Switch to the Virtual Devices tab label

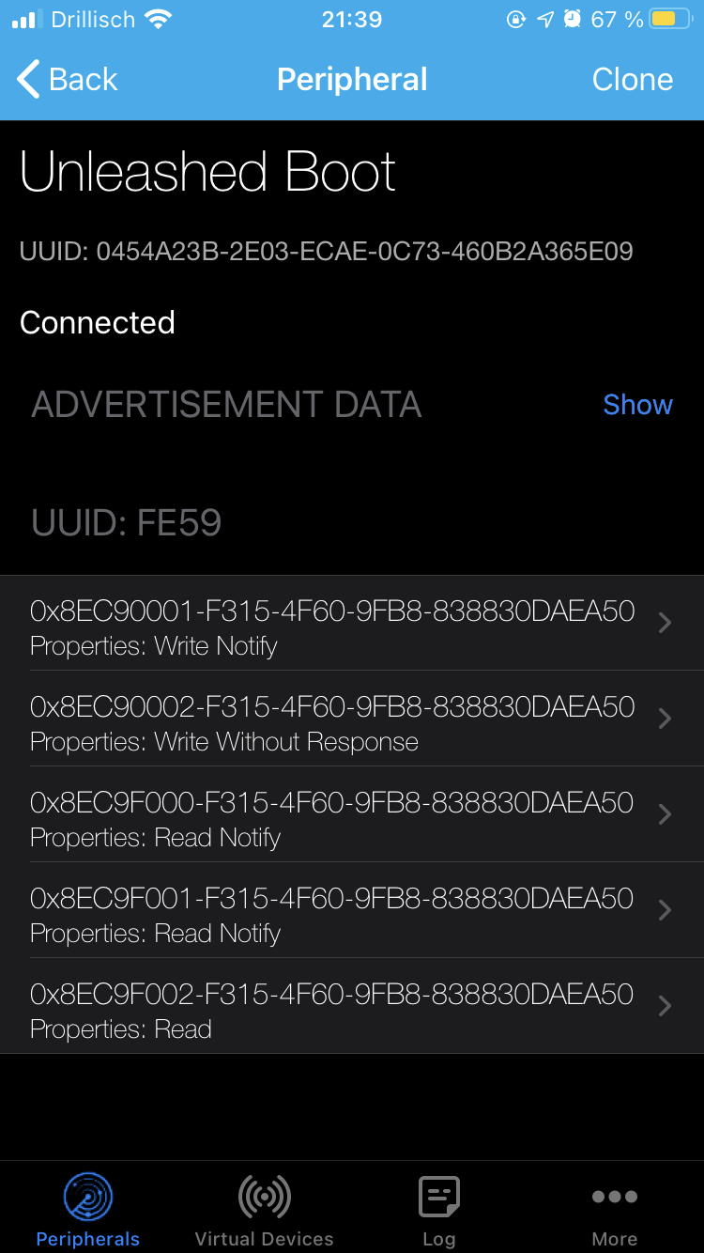(x=264, y=1239)
